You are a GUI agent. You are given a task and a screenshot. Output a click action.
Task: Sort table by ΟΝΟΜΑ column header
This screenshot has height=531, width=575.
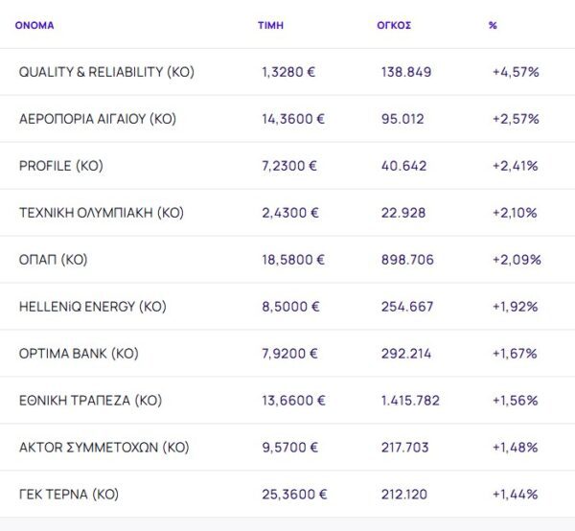pyautogui.click(x=34, y=25)
